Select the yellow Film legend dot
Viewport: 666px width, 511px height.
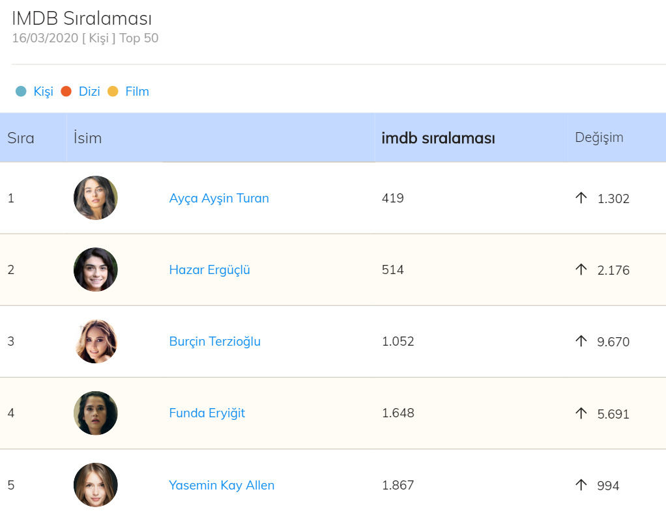(113, 92)
